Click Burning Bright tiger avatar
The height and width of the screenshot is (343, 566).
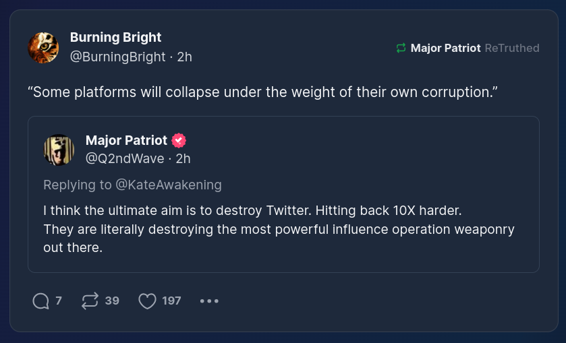43,48
